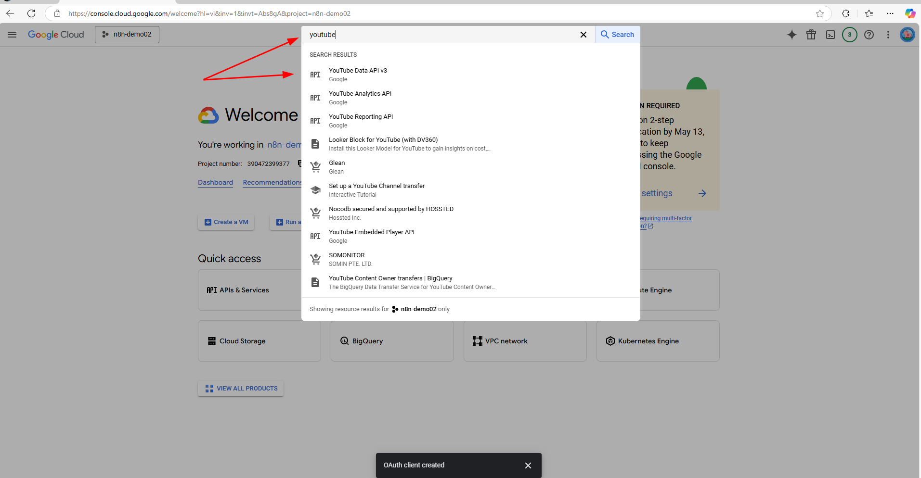
Task: Click cart icon beside SOMONITOR result
Action: (315, 259)
